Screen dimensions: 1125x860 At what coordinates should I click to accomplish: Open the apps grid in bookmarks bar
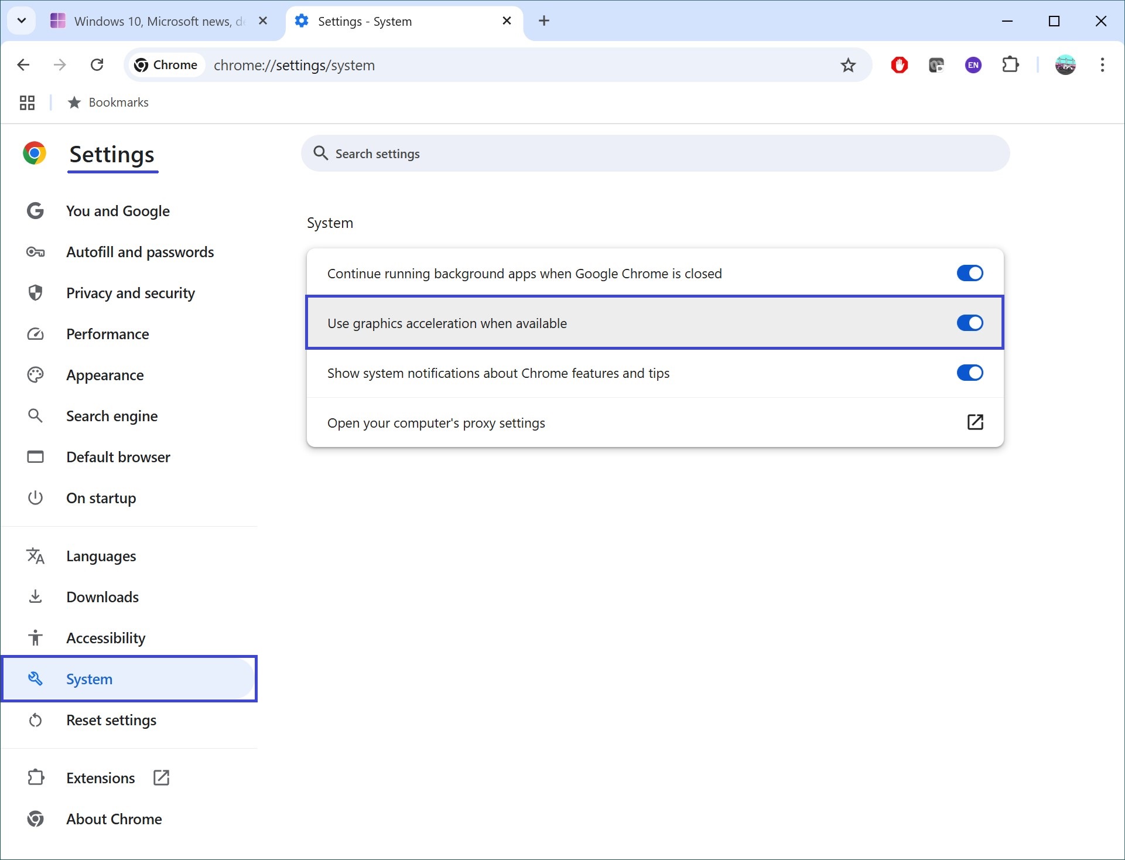27,103
